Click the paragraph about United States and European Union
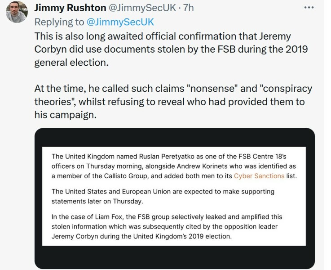Screen dimensions: 331x270 (x=163, y=196)
